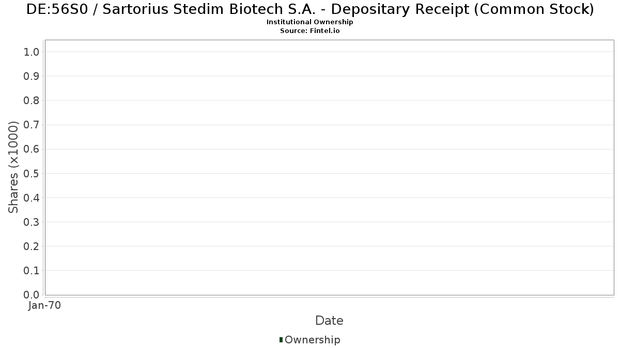Click the Source: Fintel.io text
620x348 pixels.
click(310, 31)
